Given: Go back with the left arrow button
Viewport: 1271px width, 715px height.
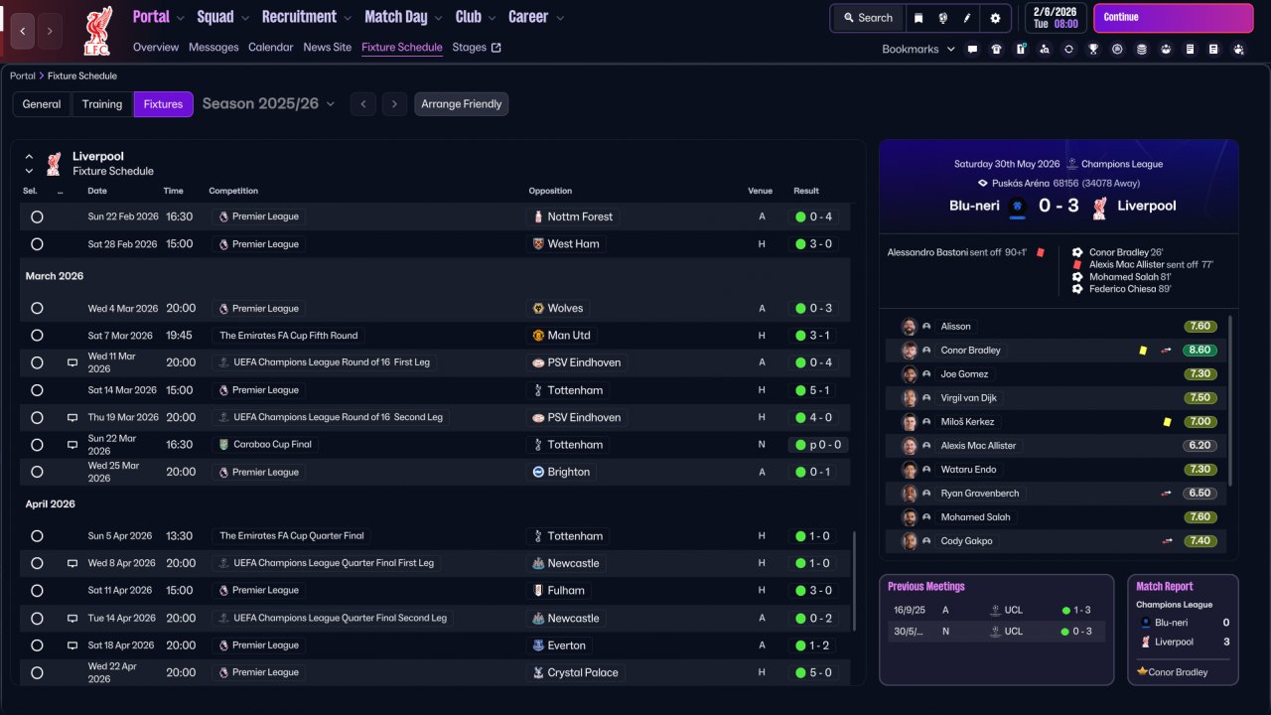Looking at the screenshot, I should [x=23, y=31].
